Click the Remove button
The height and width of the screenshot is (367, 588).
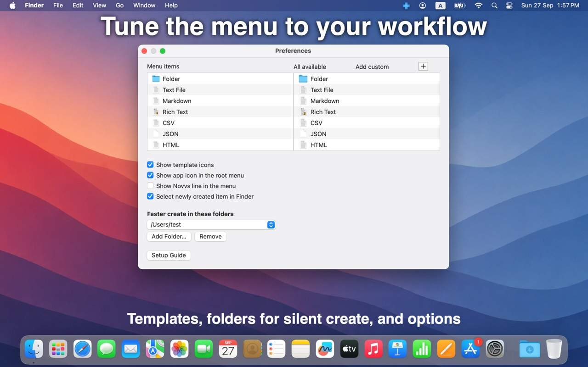click(x=210, y=237)
